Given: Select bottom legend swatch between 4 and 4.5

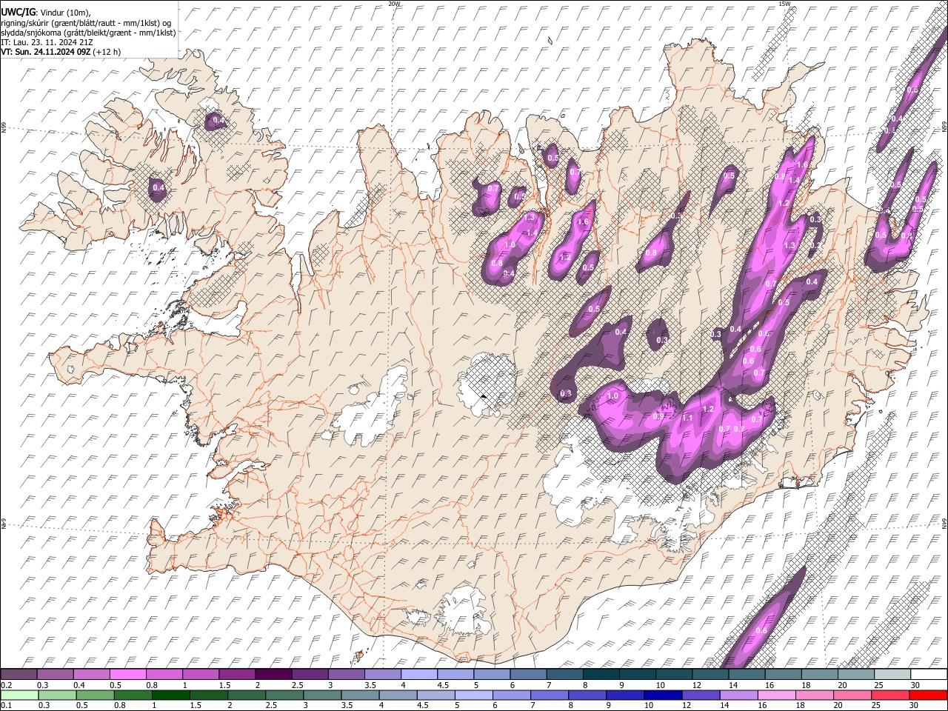Looking at the screenshot, I should tap(398, 695).
